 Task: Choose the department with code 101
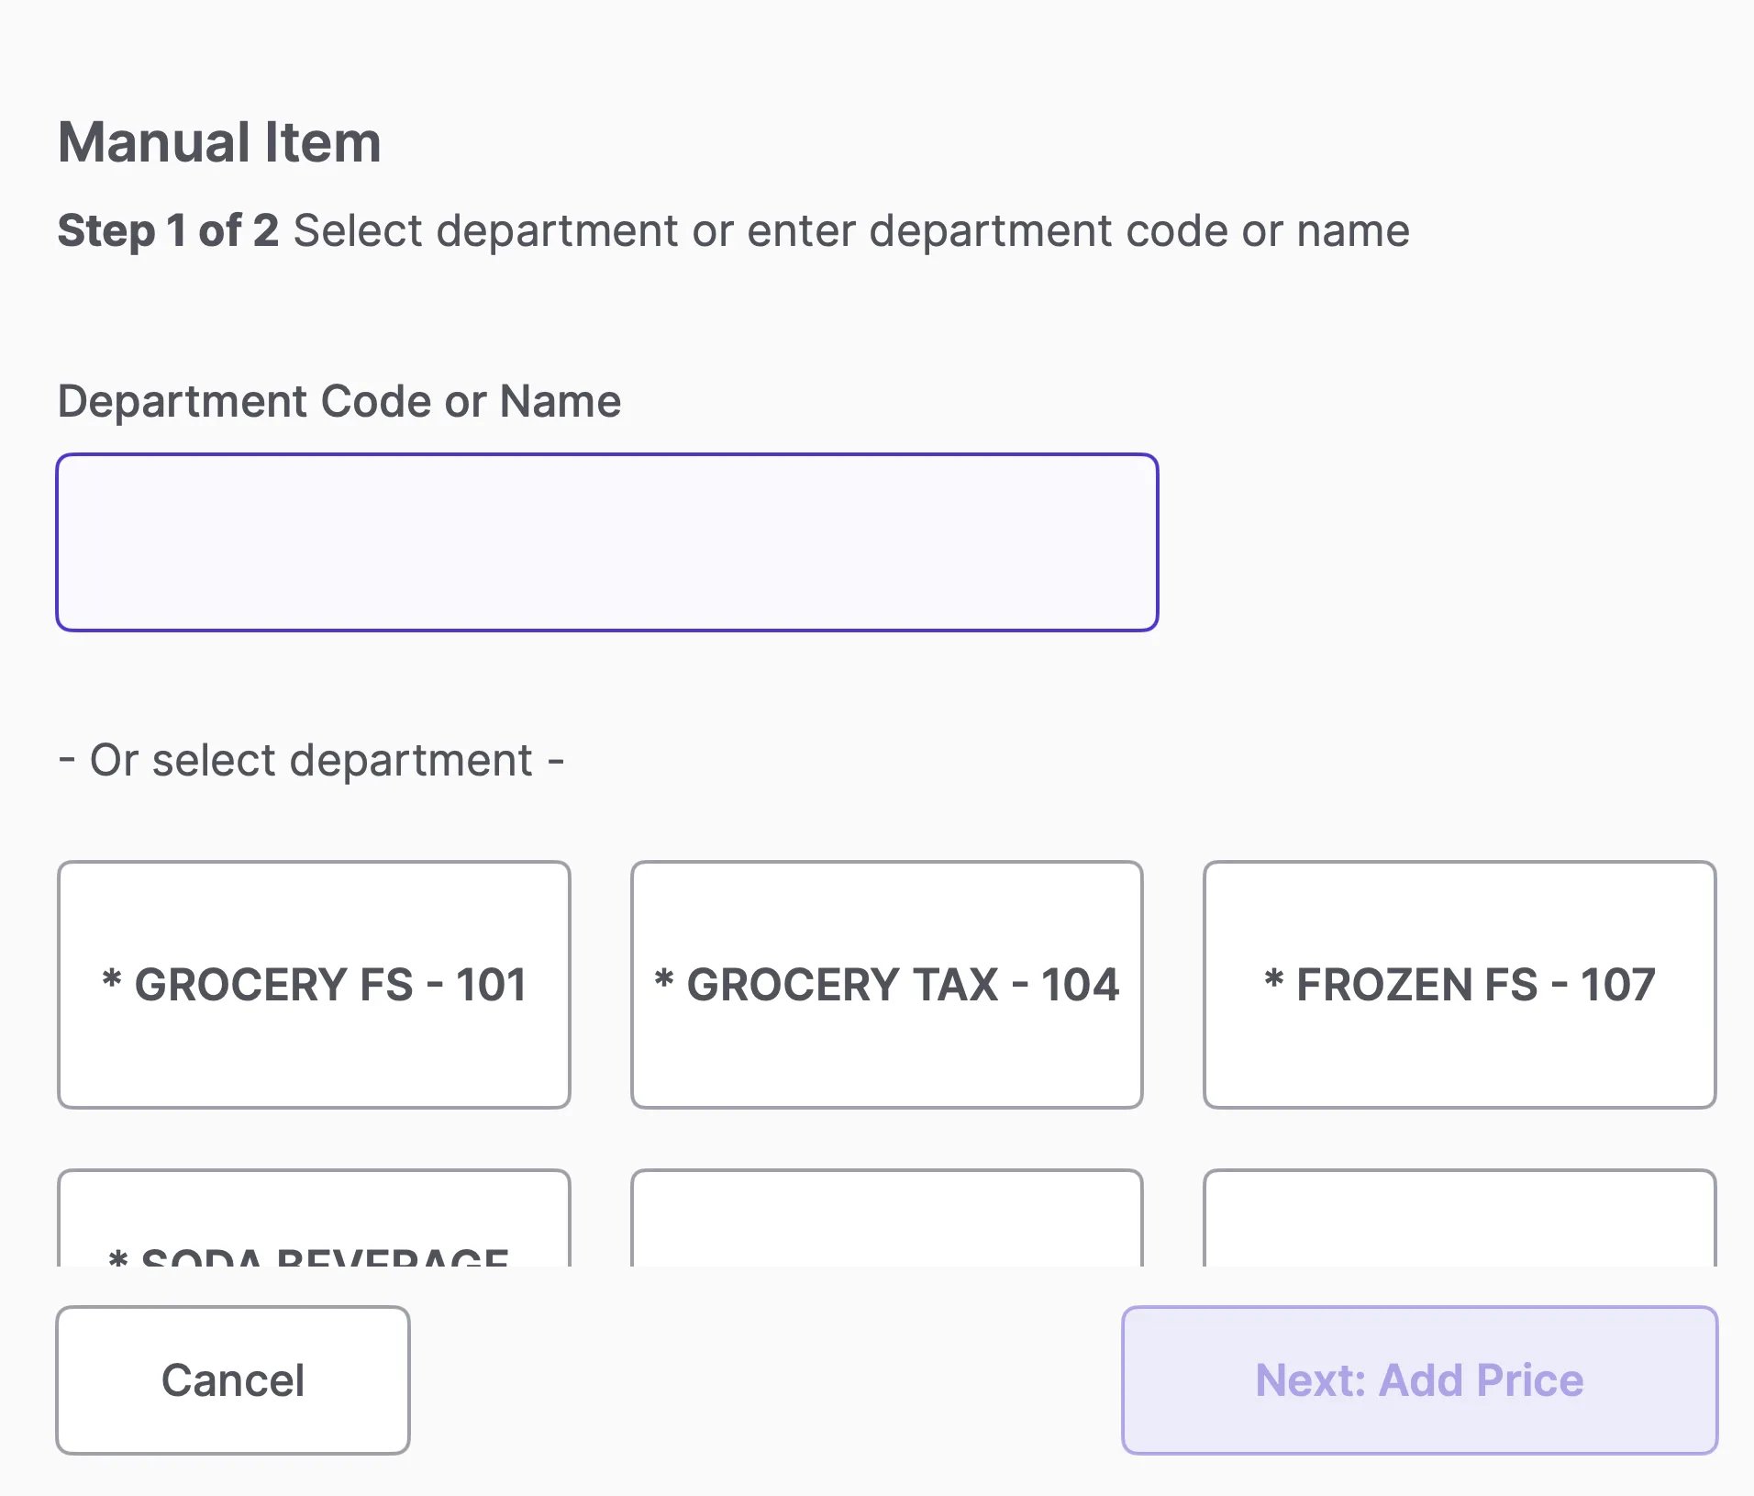(x=314, y=985)
